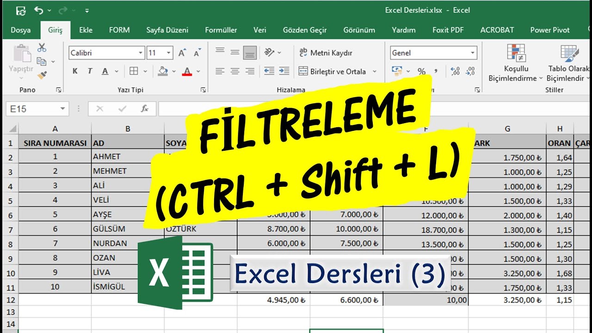Open the Yazı Tipi group dialog launcher

[x=203, y=90]
